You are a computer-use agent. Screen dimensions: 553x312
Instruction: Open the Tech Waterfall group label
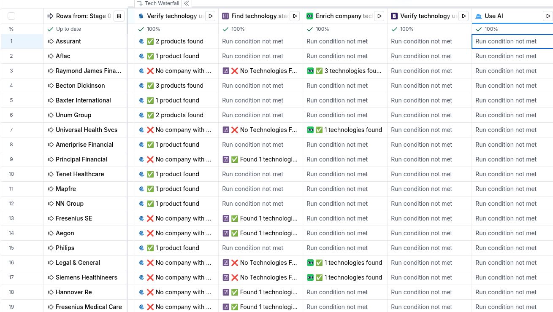[158, 3]
